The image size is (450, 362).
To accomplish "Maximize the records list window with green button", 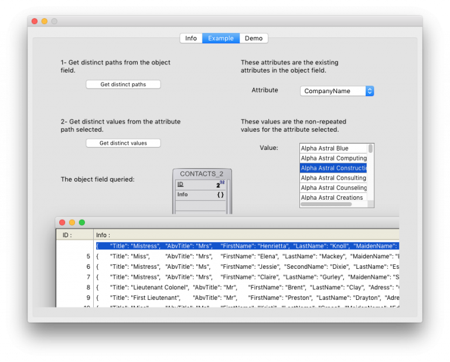I will click(82, 223).
